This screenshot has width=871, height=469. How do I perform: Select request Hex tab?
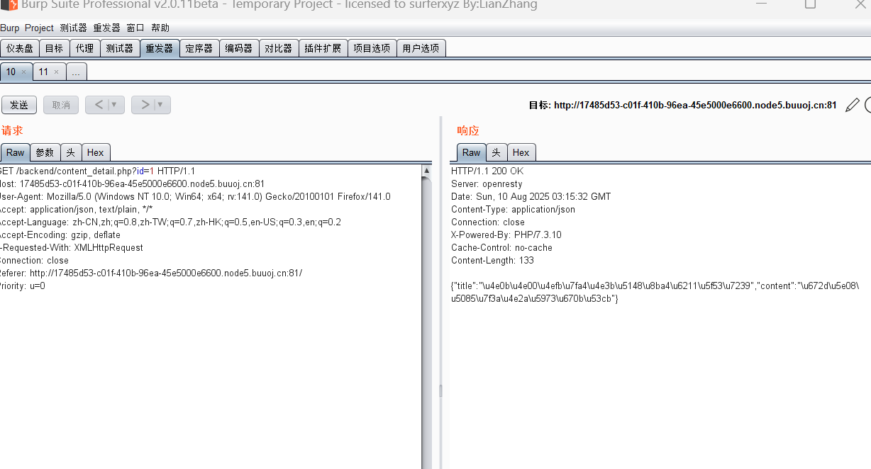[96, 152]
